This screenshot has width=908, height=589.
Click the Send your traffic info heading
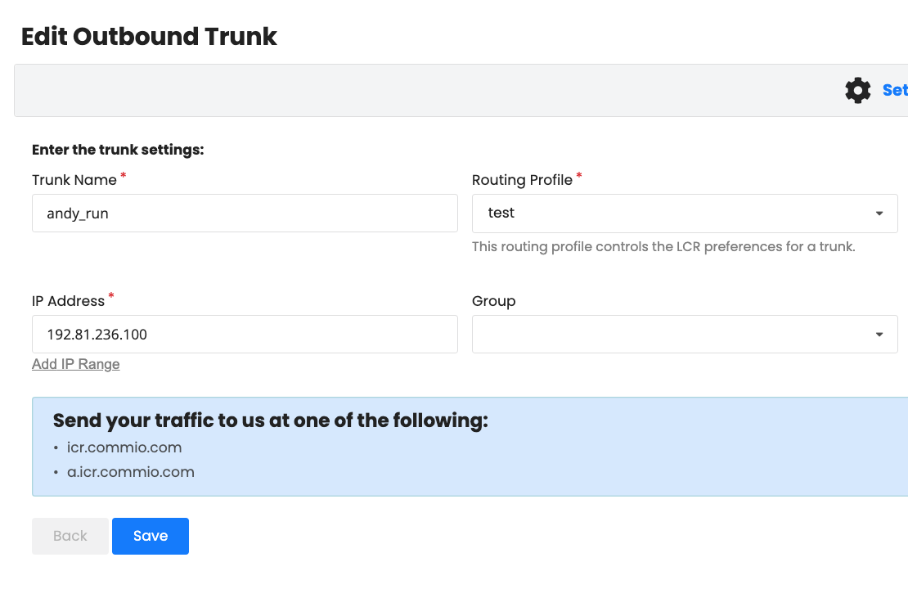[270, 420]
